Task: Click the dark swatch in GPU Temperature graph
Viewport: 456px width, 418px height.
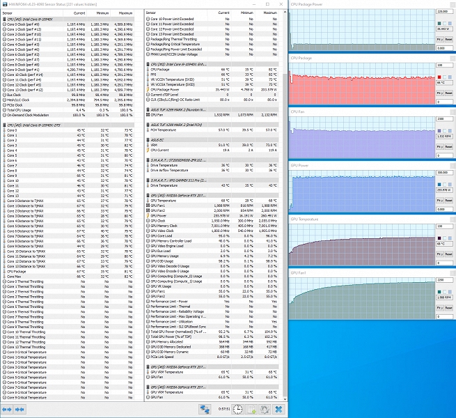Action: pos(439,238)
